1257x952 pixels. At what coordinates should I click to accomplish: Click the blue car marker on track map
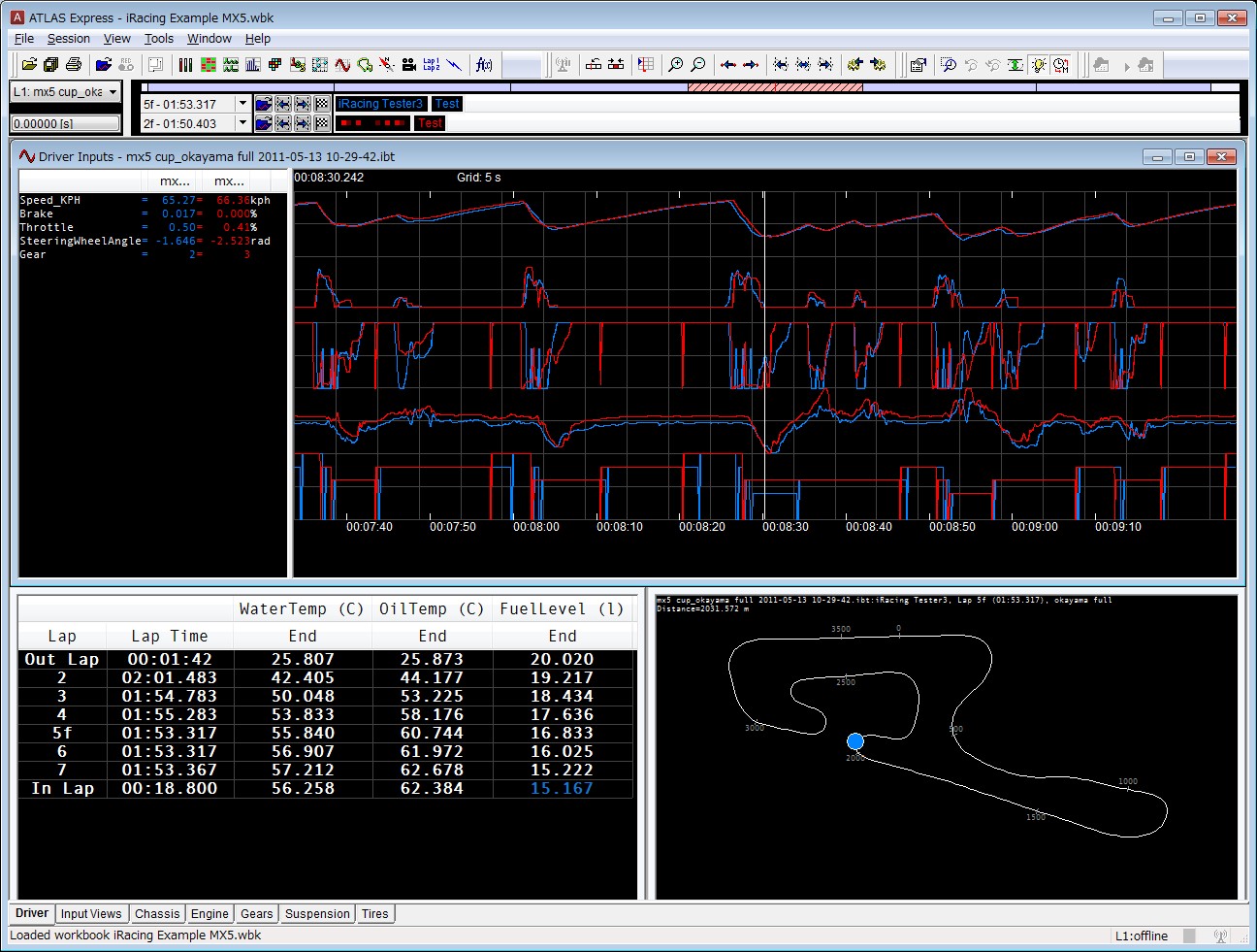pos(854,741)
